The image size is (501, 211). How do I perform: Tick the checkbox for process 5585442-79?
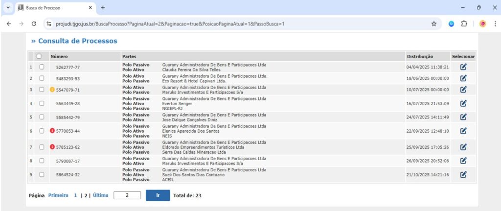(42, 117)
